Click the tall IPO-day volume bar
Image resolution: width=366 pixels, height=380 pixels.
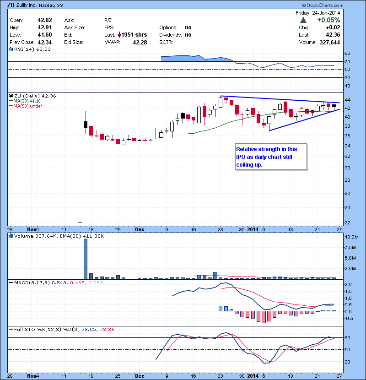[86, 259]
